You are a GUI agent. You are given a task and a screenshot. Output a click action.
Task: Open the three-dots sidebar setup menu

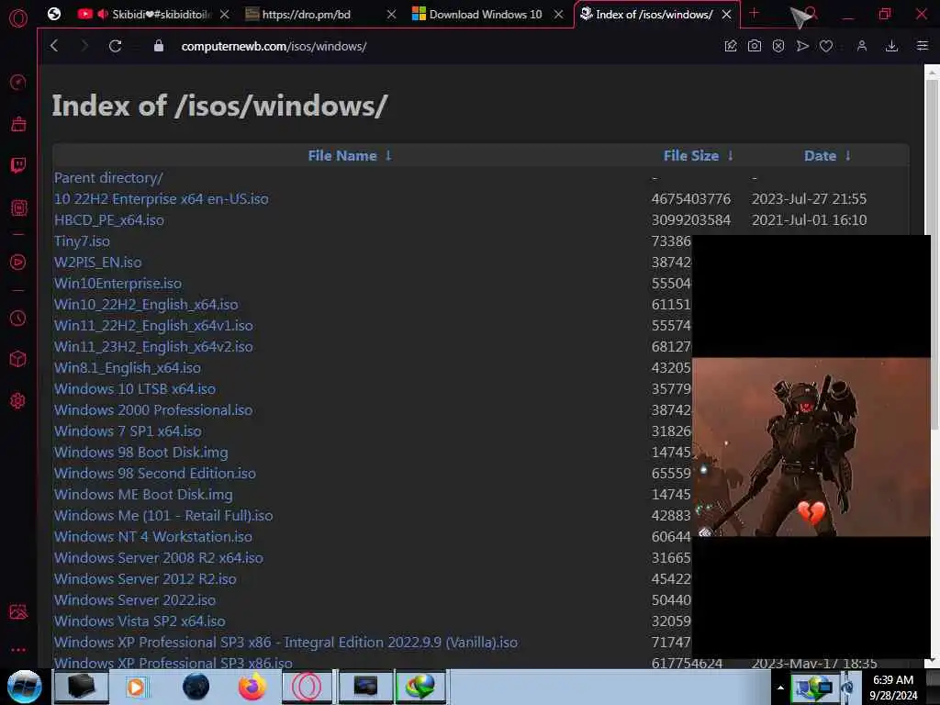point(18,649)
